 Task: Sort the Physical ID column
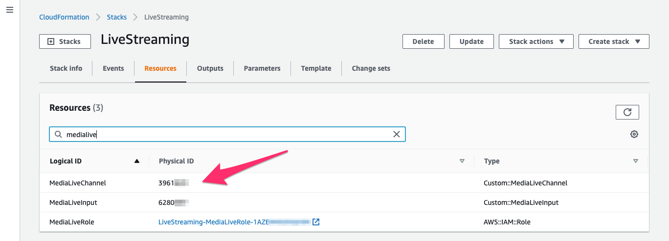462,161
